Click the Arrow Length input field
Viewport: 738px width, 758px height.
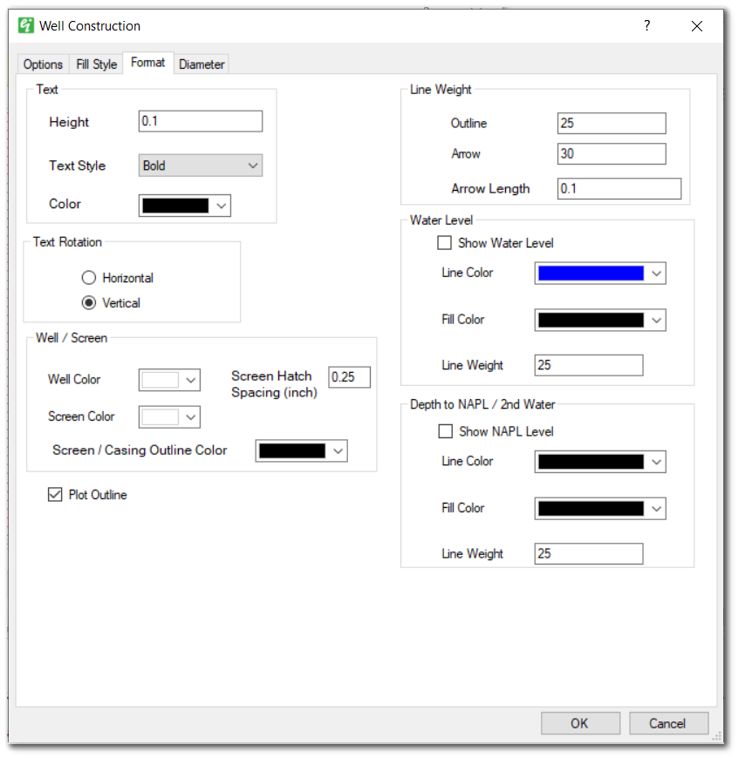coord(619,188)
